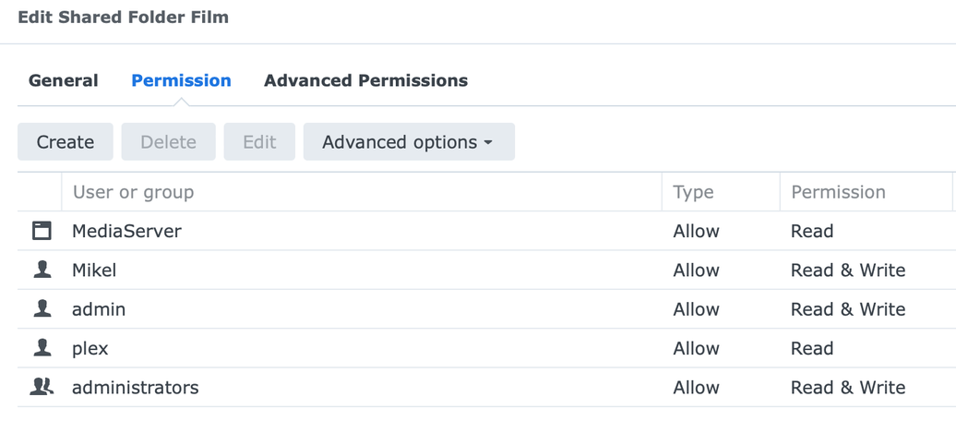Sort by the User or group column
Viewport: 956px width, 445px height.
coord(133,192)
